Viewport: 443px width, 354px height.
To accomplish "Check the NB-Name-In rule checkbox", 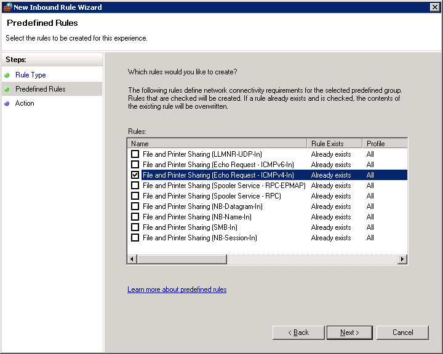I will coord(135,216).
